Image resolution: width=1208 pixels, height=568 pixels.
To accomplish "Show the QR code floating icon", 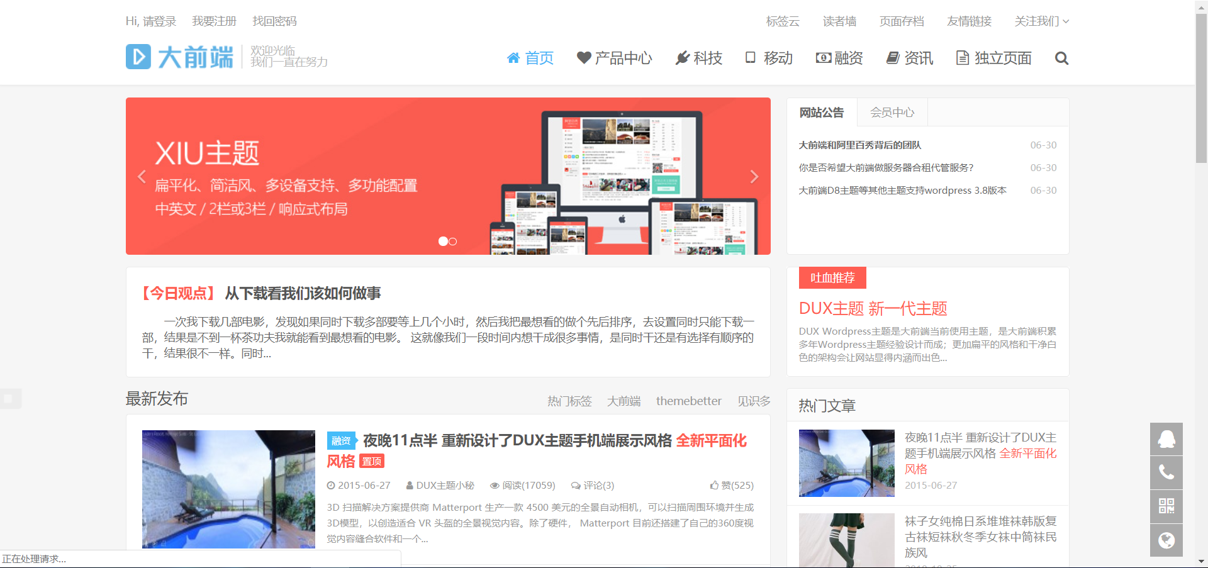I will pyautogui.click(x=1166, y=506).
